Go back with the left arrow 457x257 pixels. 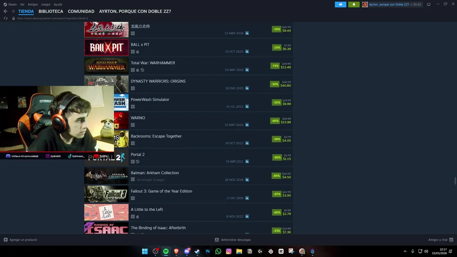click(x=5, y=11)
